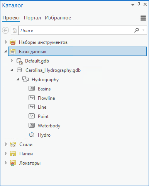Switch to the Проект tab
The height and width of the screenshot is (186, 149).
coord(11,18)
